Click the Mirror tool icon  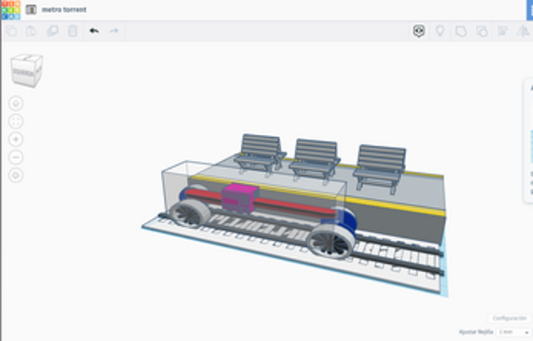[523, 31]
